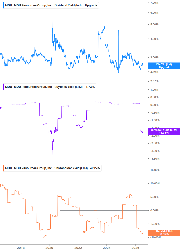180x252 pixels.
Task: Click the 2022 label on the time axis
Action: (78, 248)
